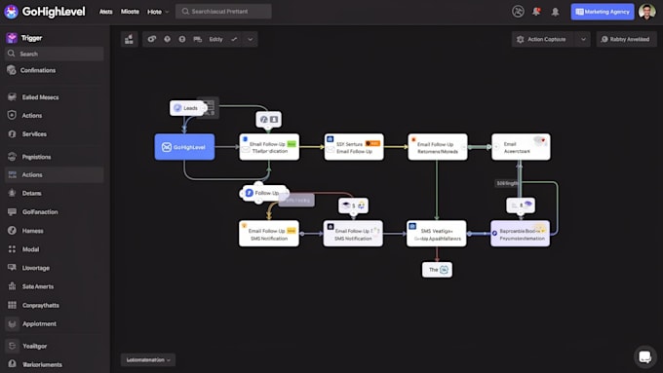
Task: Click the GoHighLevel logo icon
Action: pyautogui.click(x=11, y=12)
